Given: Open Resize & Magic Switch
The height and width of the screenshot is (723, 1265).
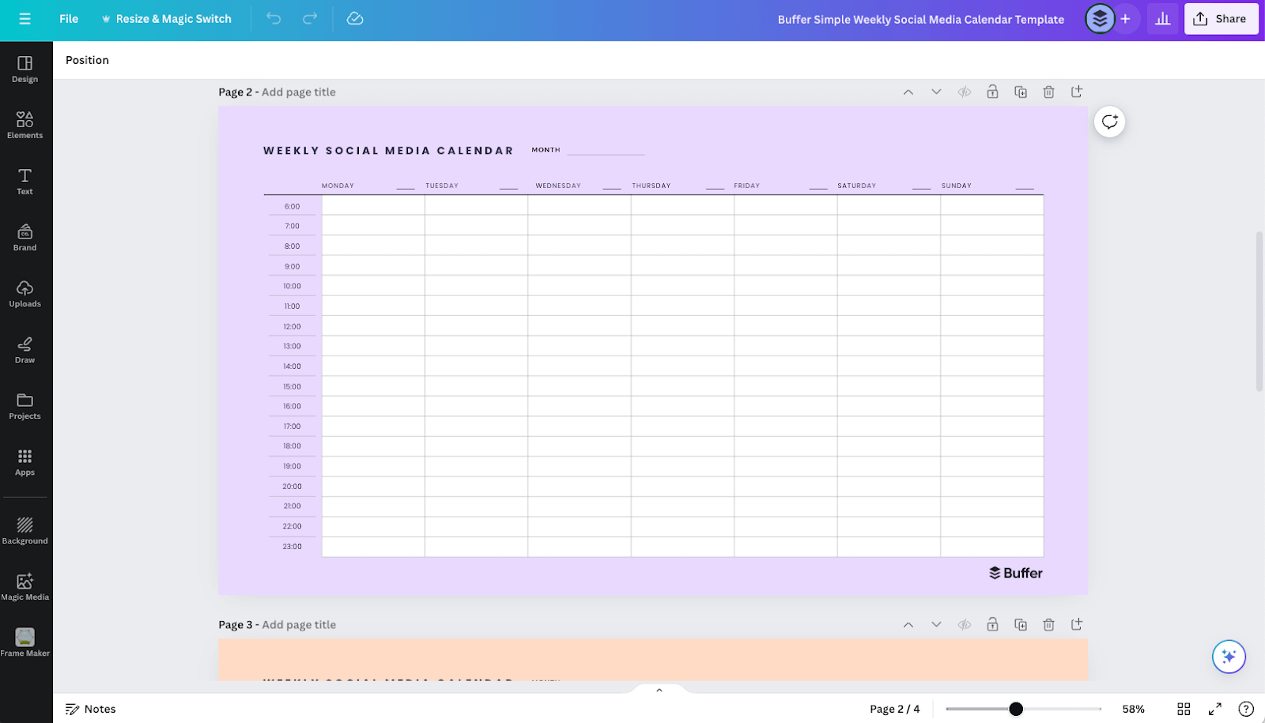Looking at the screenshot, I should point(167,19).
